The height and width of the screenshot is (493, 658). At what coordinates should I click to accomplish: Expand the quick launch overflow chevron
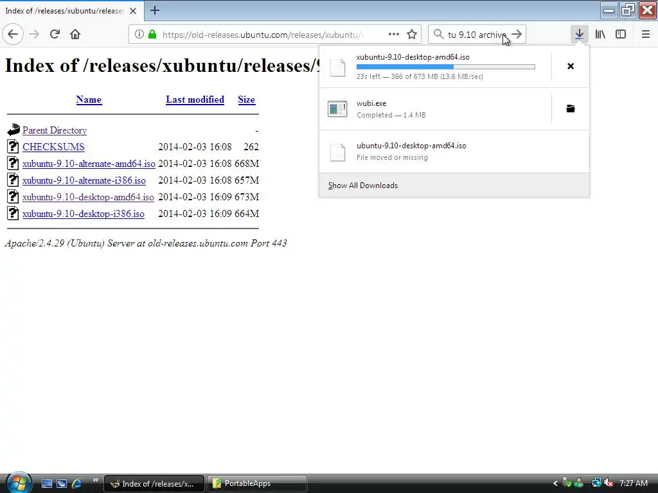(95, 480)
